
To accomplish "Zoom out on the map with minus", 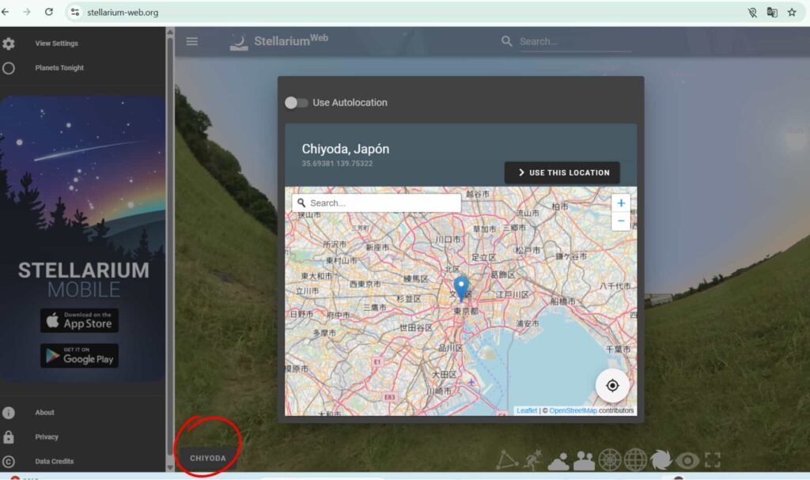I will click(621, 221).
